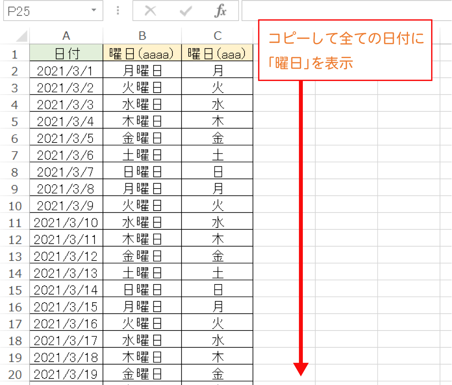Click the 日付 header cell
Image resolution: width=452 pixels, height=385 pixels.
(66, 54)
